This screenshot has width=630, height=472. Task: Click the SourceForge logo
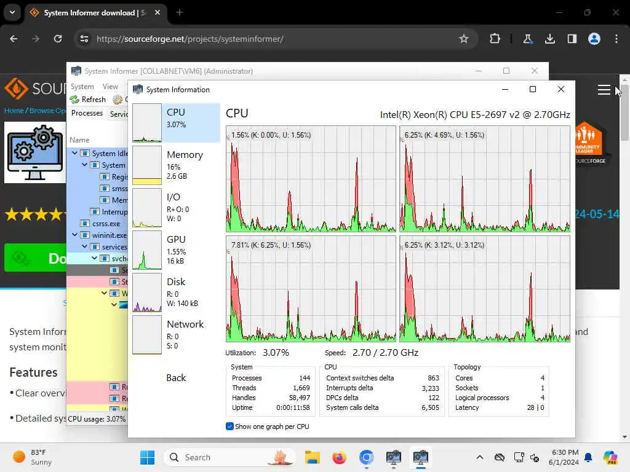point(34,88)
